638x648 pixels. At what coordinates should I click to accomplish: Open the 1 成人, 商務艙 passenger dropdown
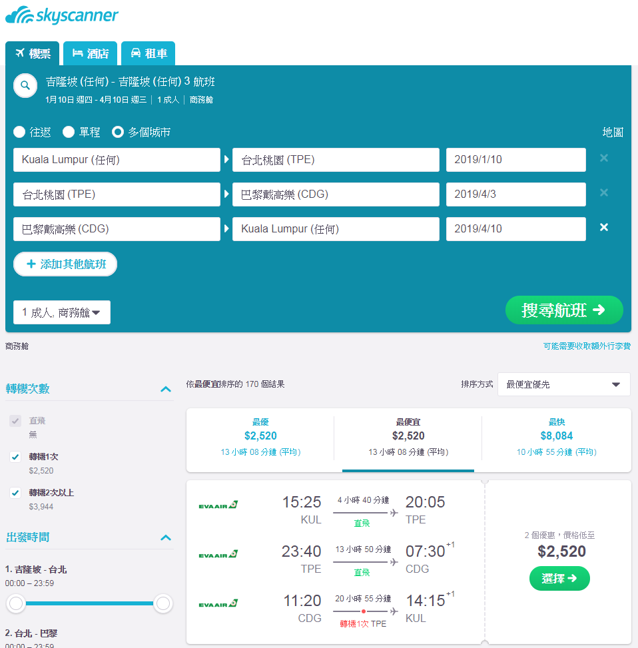[62, 312]
